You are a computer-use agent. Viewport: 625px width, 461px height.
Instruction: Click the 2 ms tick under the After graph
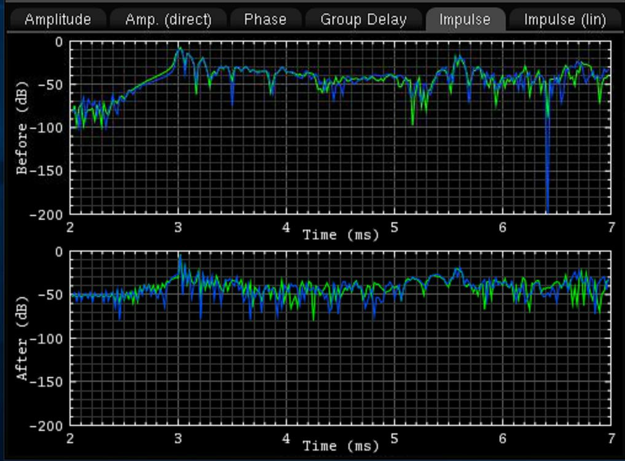(x=71, y=438)
